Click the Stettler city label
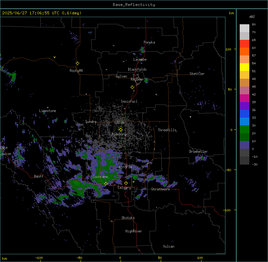This screenshot has width=268, height=262. (x=197, y=74)
